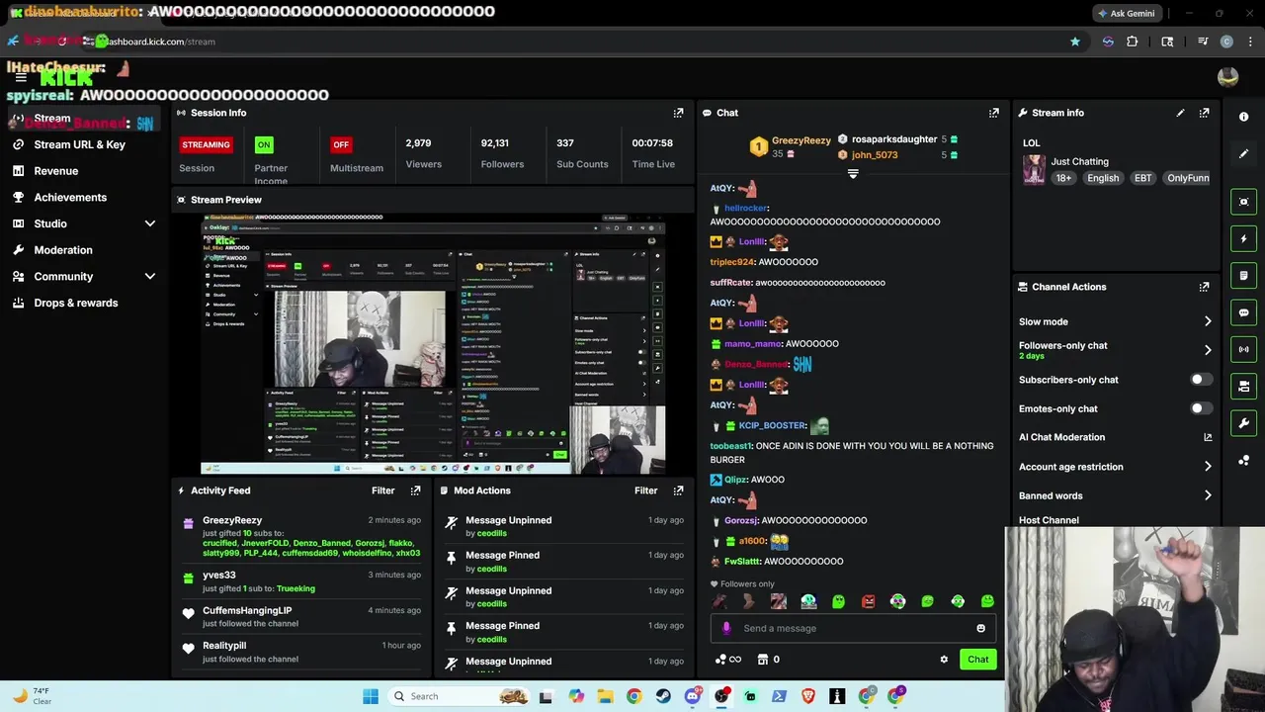Toggle Emotes-only chat switch

coord(1201,408)
